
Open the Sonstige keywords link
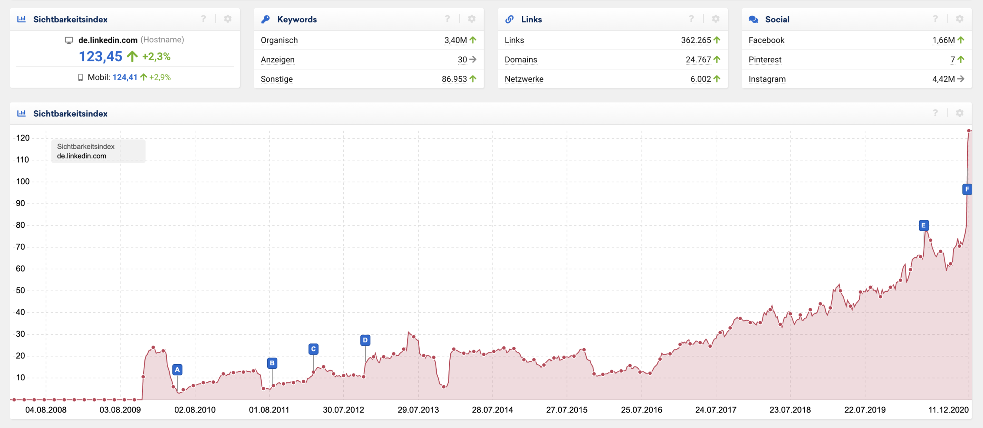click(x=277, y=79)
